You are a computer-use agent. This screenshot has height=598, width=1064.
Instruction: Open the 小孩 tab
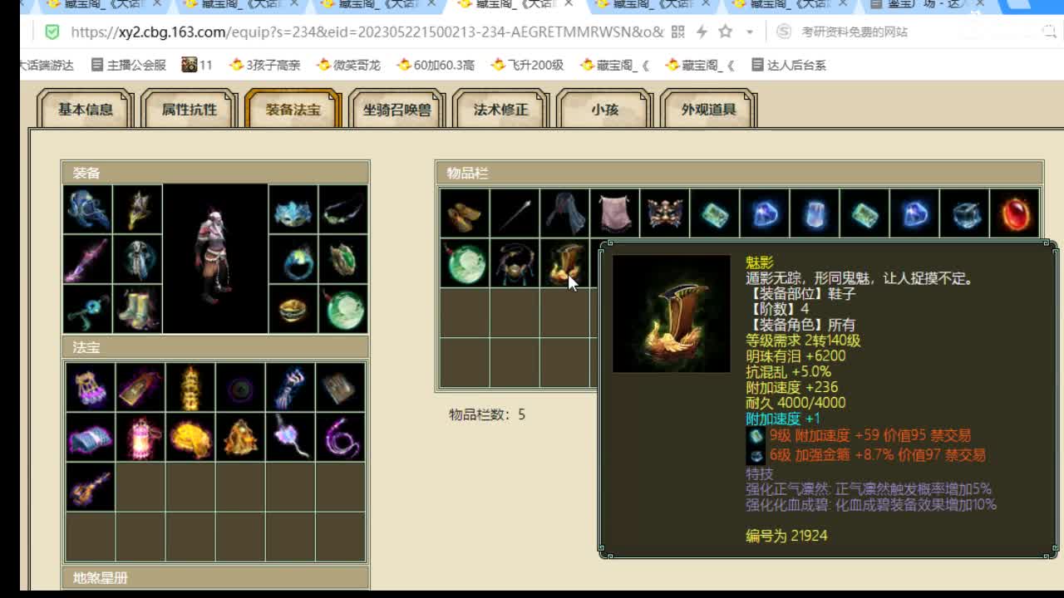tap(604, 109)
